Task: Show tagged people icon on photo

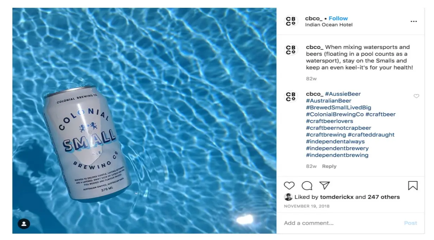Action: 24,224
